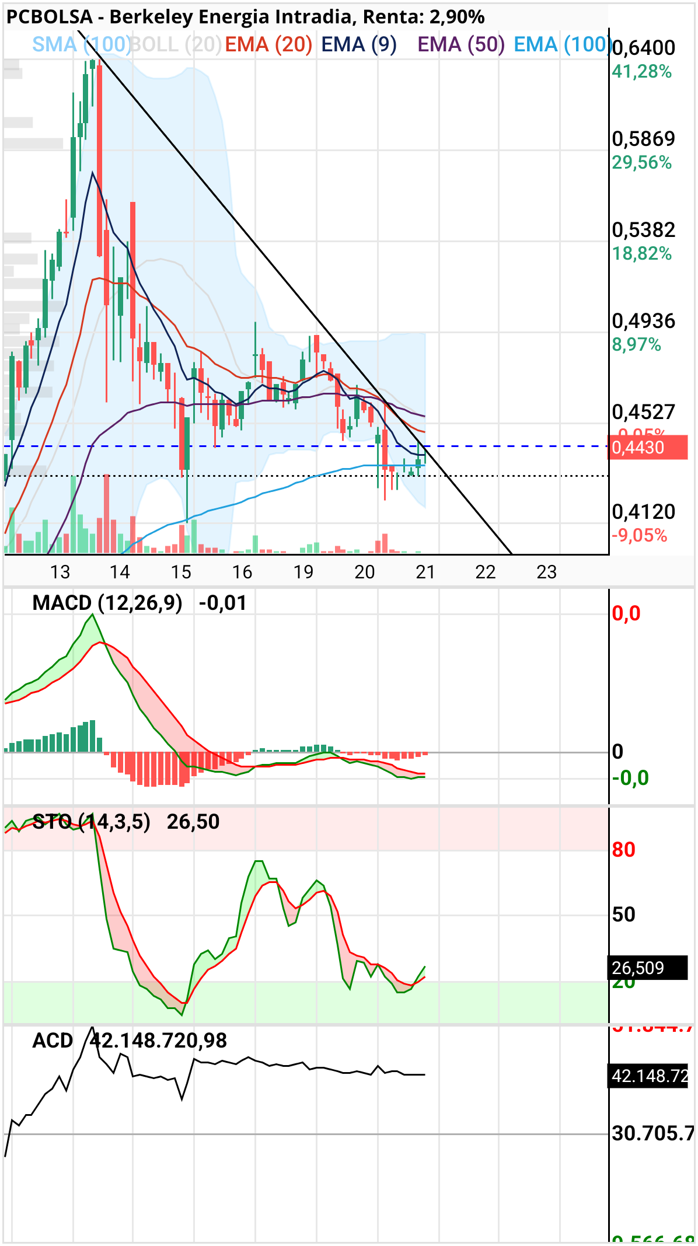Screen dimensions: 698x1246
Task: Select the -9,05% percentage label
Action: (x=640, y=535)
